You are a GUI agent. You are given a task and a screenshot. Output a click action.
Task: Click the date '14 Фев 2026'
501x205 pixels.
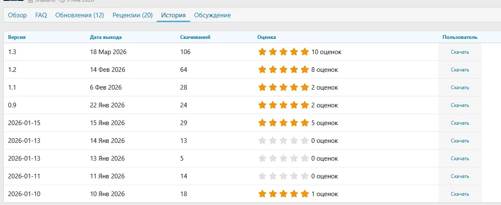108,70
